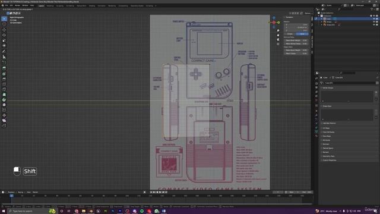Select the Shrink/Fatten tool
This screenshot has height=214, width=380.
tap(4, 115)
